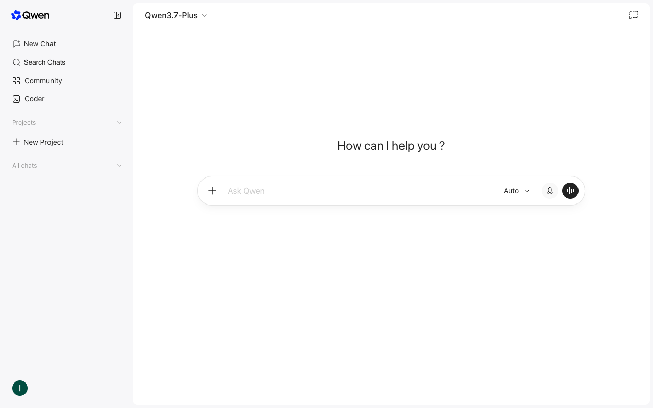The image size is (653, 408).
Task: Click the Qwen logo
Action: coord(31,15)
